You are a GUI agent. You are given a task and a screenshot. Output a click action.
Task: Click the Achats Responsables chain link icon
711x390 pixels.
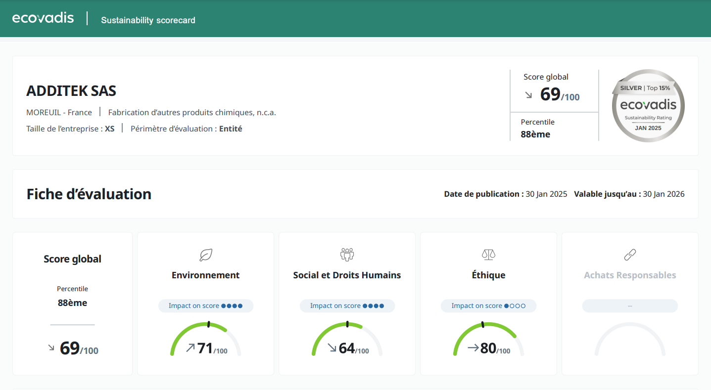point(630,255)
